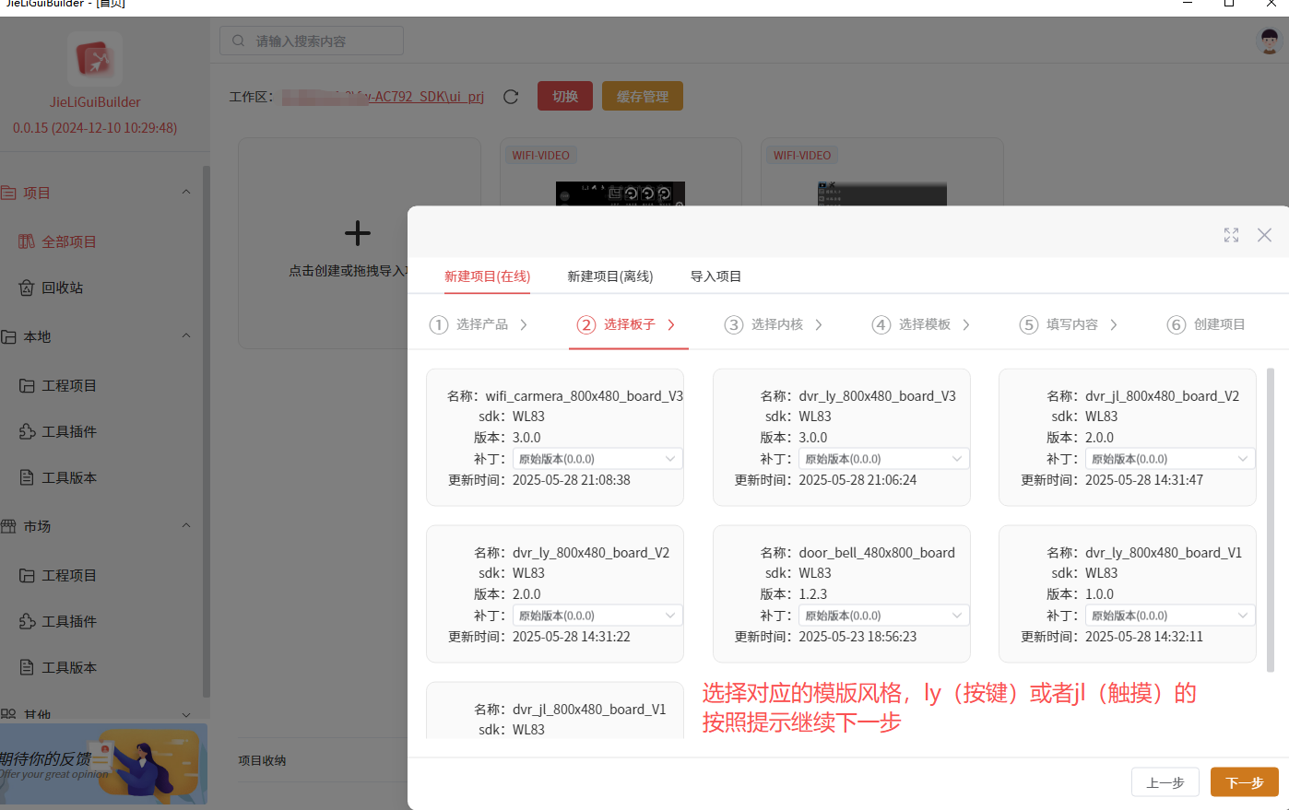Click 上一步 to go back

tap(1165, 782)
